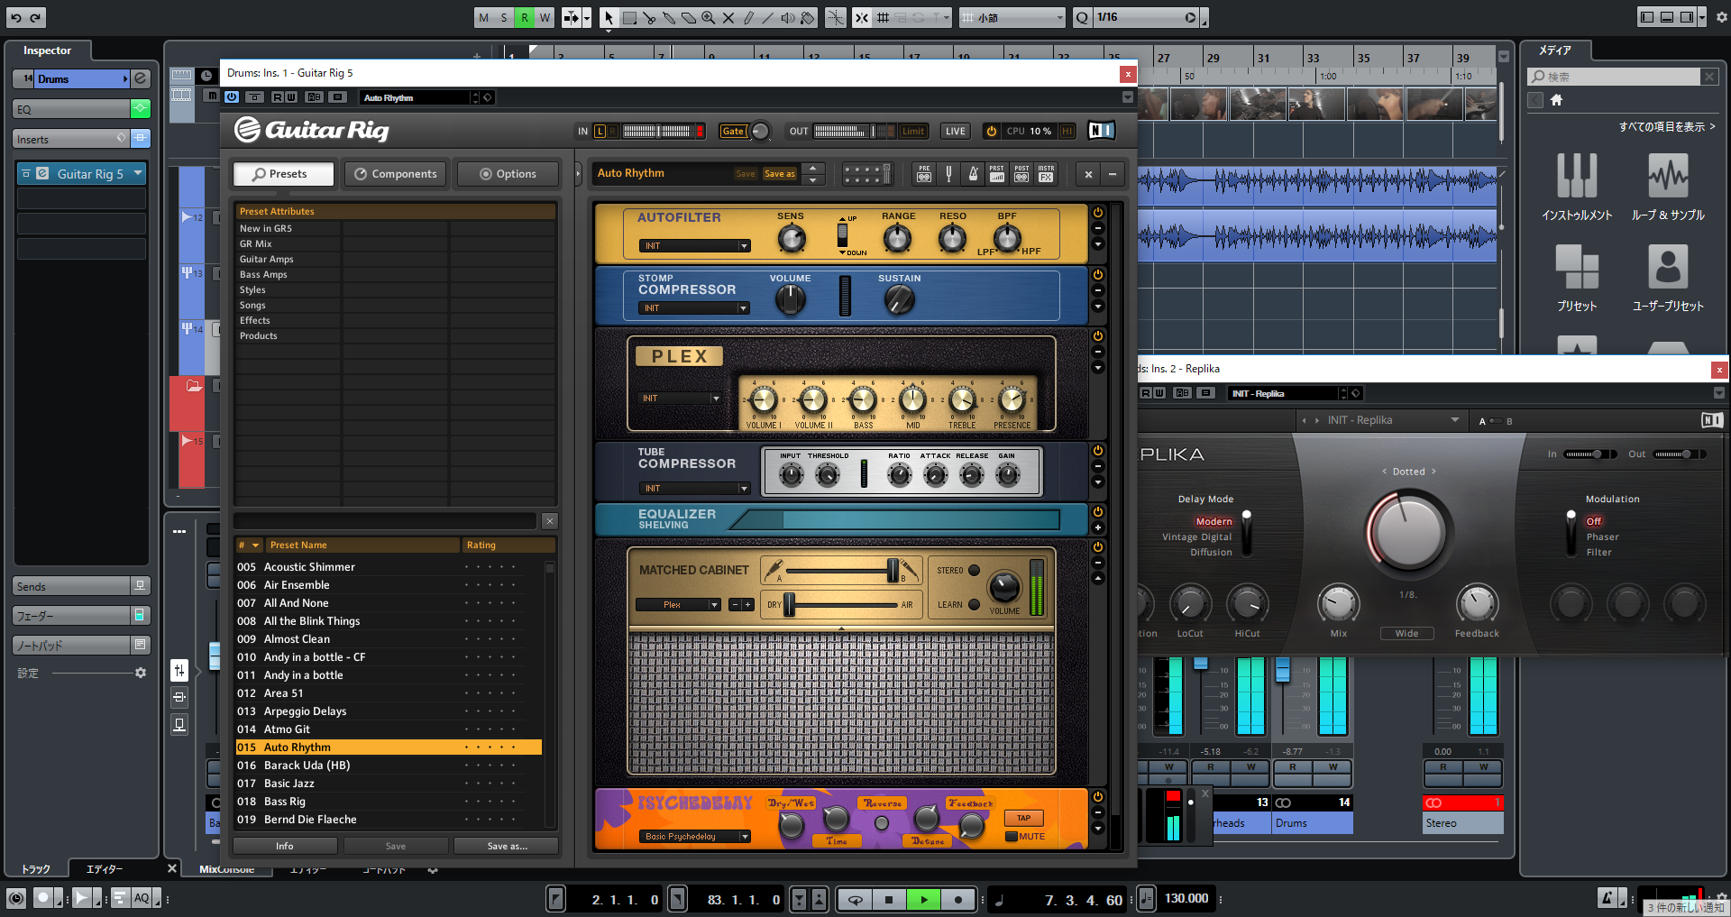Open the Guitar Rig 5 insert slot menu

(138, 173)
